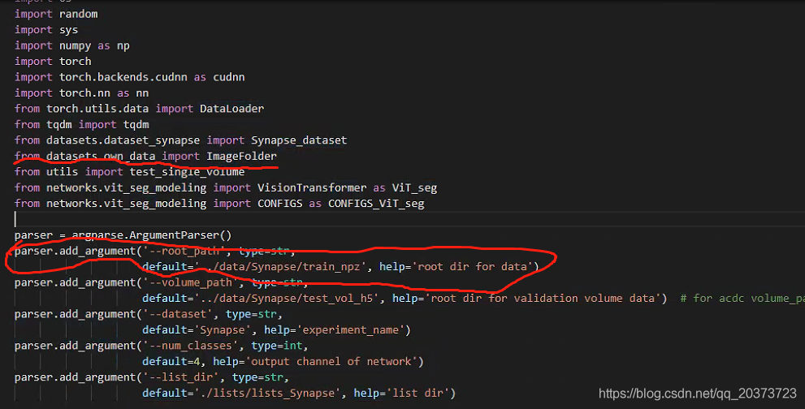Place cursor on 'import sys' line

[x=45, y=30]
